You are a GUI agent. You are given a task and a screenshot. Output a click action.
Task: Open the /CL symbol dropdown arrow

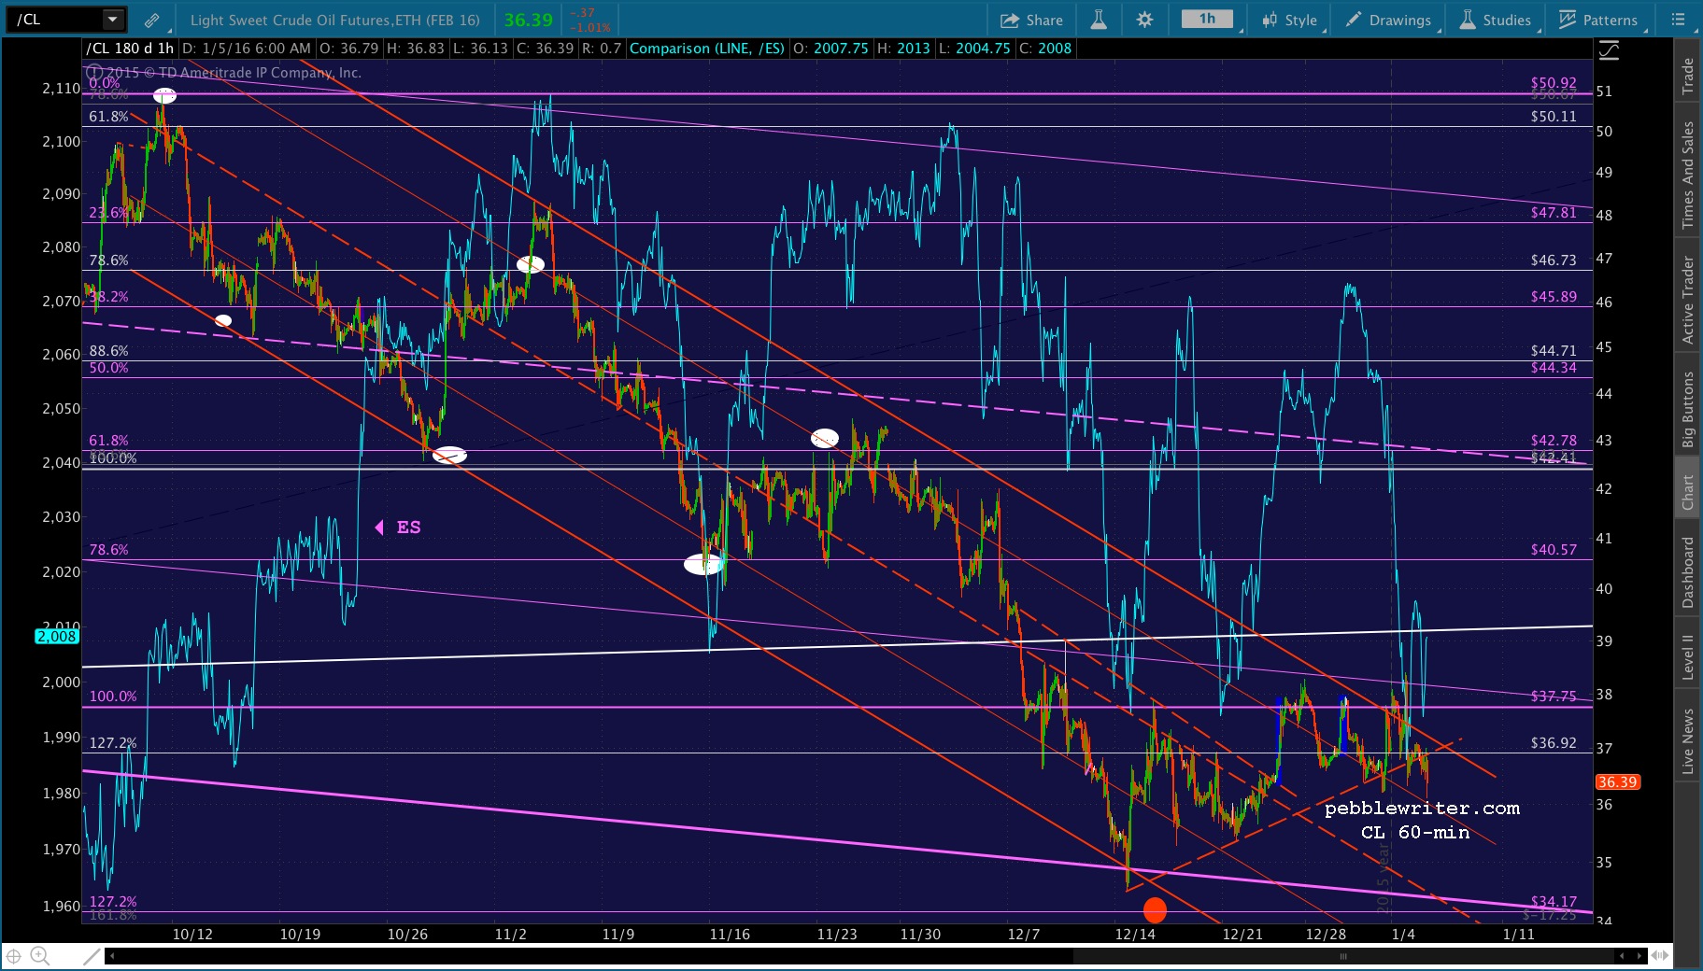(112, 20)
